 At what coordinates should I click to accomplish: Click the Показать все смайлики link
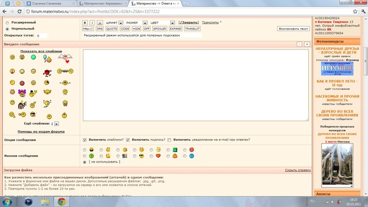coord(41,51)
